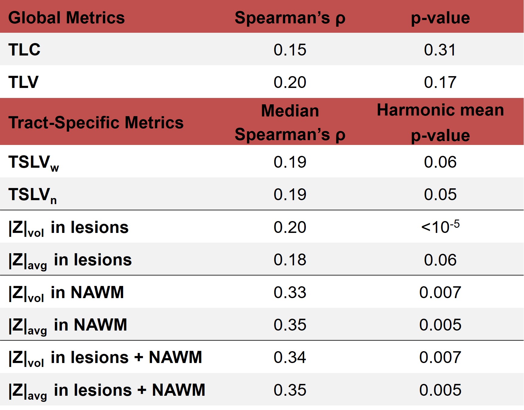Select the |Z|vol in lesions + NAWM label
Screen dimensions: 524x410
point(105,358)
